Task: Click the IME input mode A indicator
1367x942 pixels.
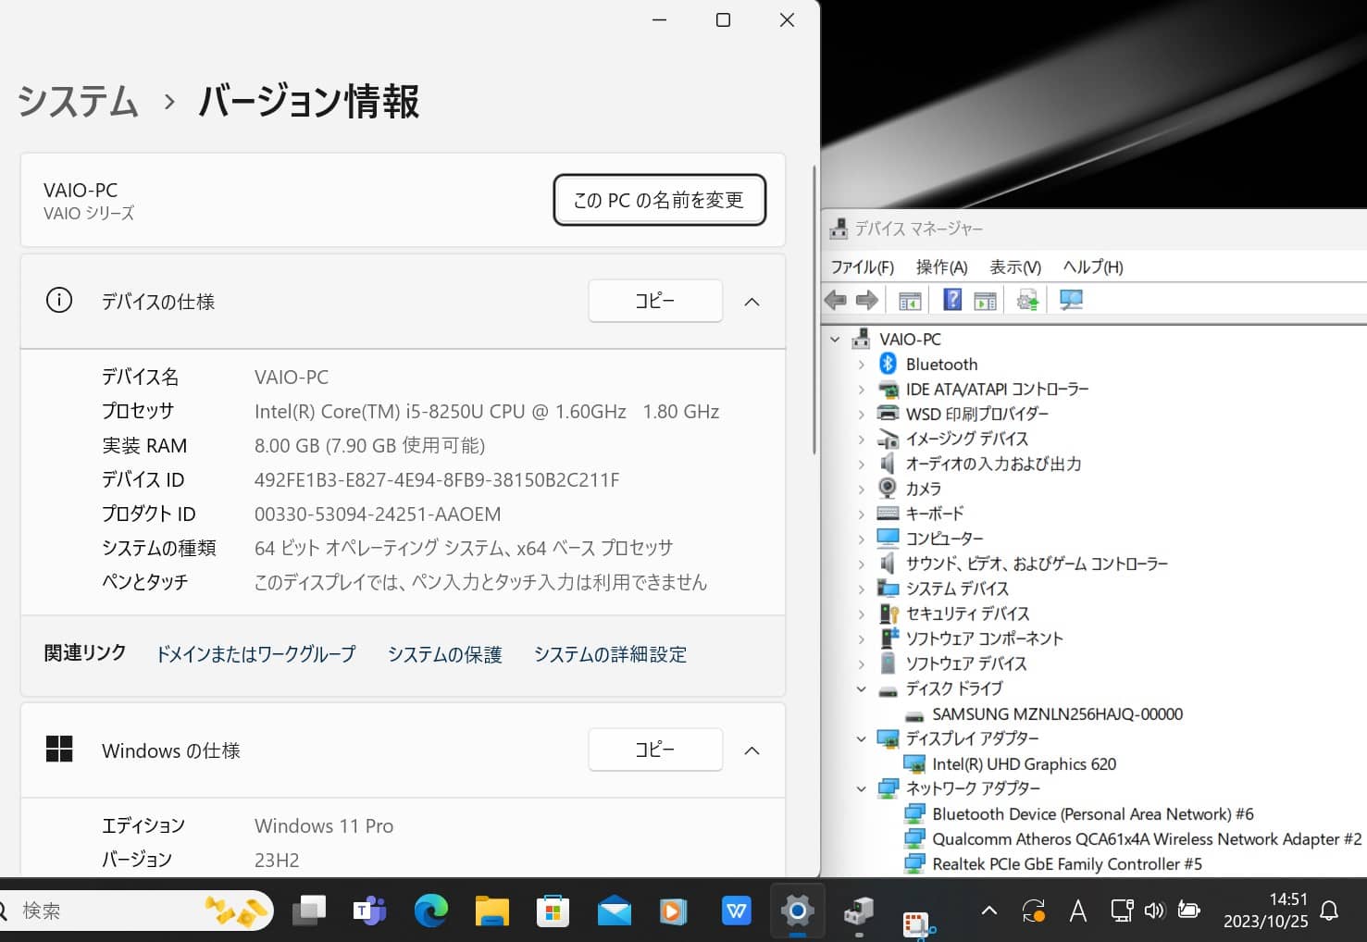Action: tap(1078, 911)
